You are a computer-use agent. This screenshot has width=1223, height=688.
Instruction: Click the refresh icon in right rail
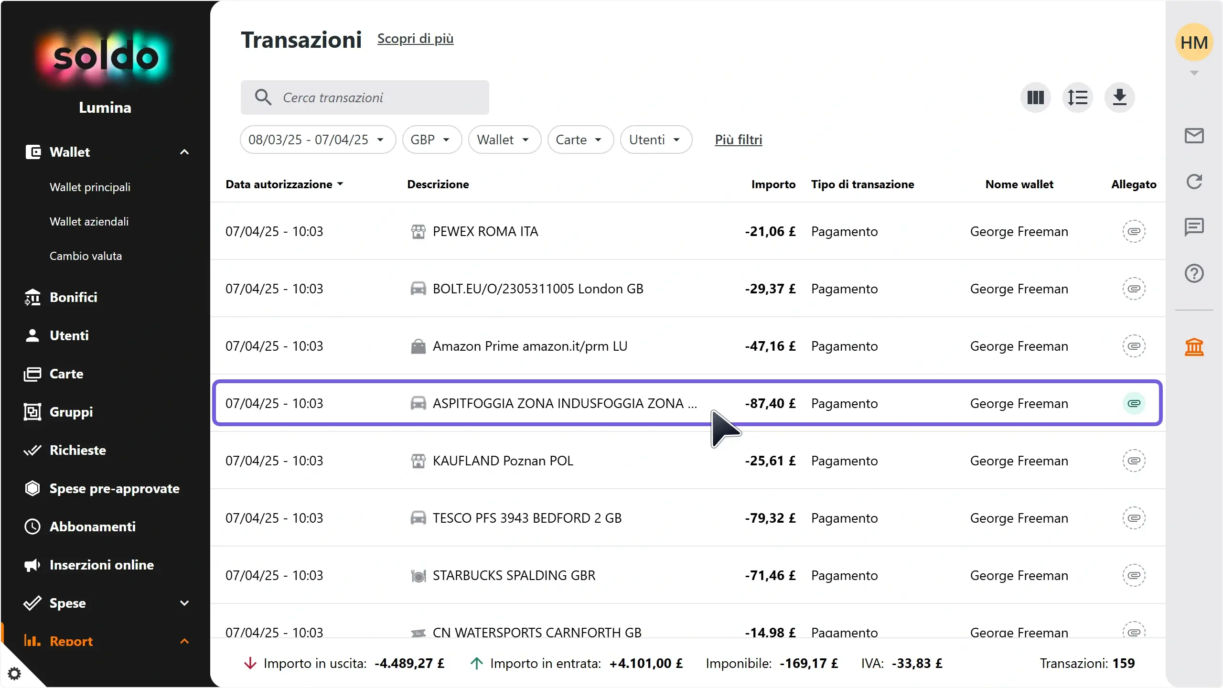point(1194,182)
